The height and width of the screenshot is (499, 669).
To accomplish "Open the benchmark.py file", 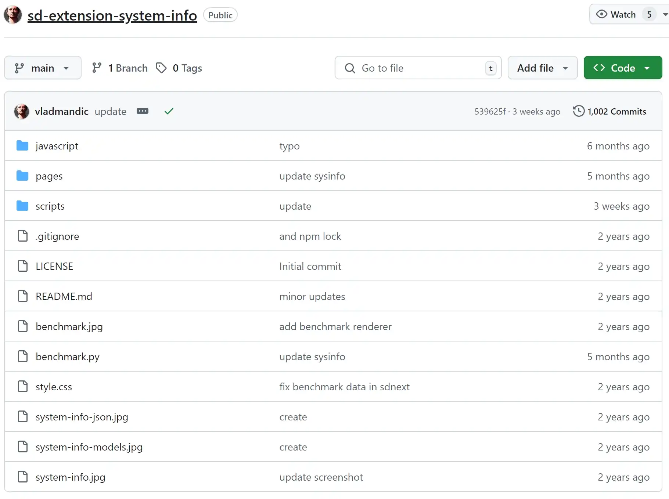I will tap(68, 357).
